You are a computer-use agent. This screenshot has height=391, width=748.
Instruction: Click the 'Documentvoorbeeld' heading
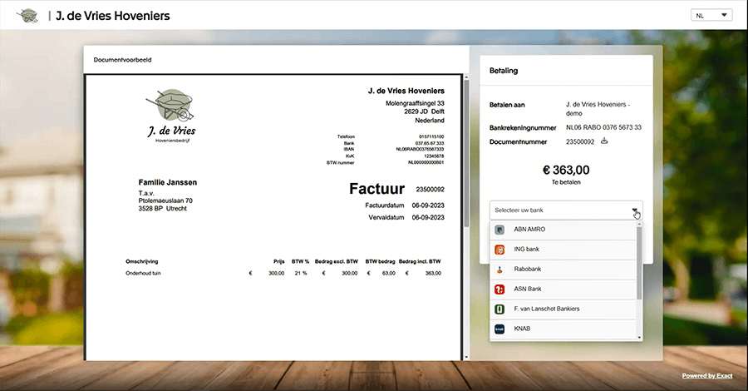click(123, 60)
